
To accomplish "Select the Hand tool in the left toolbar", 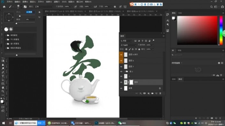I will [3, 87].
